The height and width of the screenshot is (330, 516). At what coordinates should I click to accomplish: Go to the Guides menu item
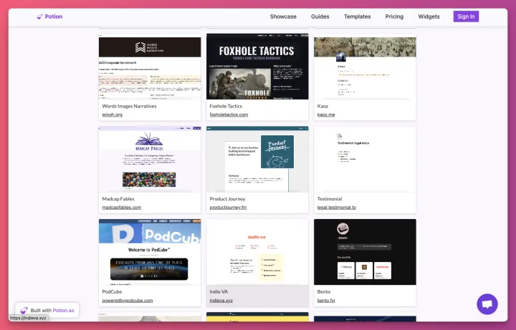[320, 16]
